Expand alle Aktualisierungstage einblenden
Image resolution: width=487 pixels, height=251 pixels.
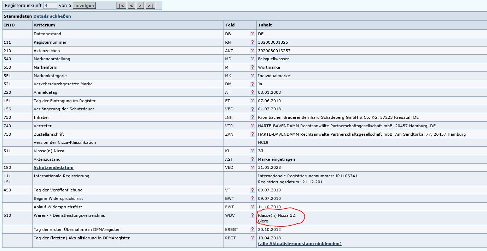300,244
